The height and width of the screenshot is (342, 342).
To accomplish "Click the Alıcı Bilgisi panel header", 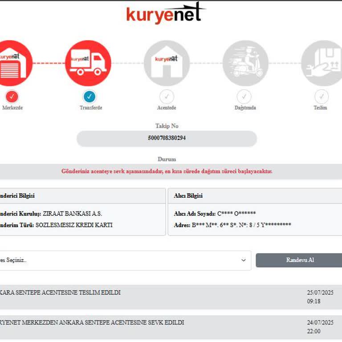I will (255, 196).
